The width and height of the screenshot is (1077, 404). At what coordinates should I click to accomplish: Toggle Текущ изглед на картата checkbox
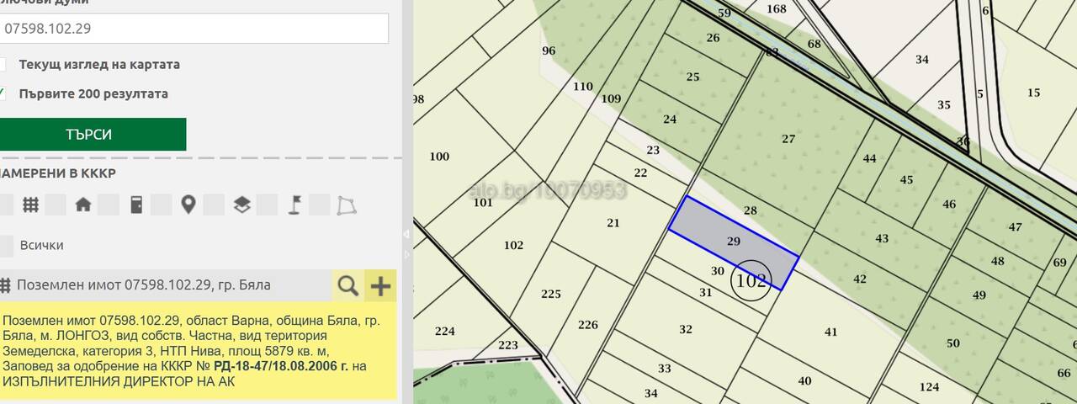pyautogui.click(x=3, y=65)
